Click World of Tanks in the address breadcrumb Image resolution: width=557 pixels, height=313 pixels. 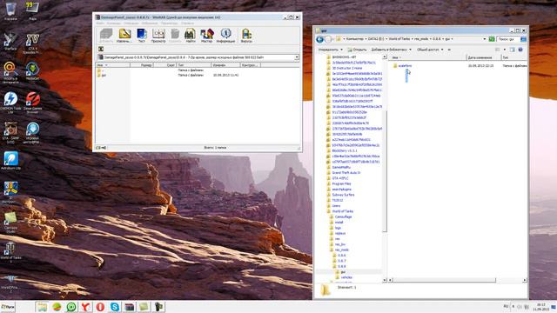399,39
